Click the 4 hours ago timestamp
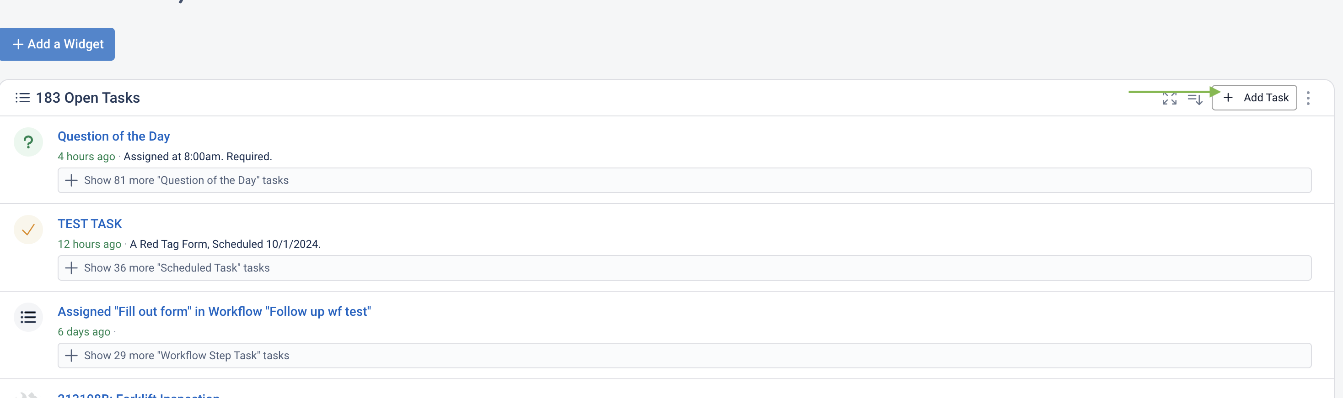 coord(86,157)
